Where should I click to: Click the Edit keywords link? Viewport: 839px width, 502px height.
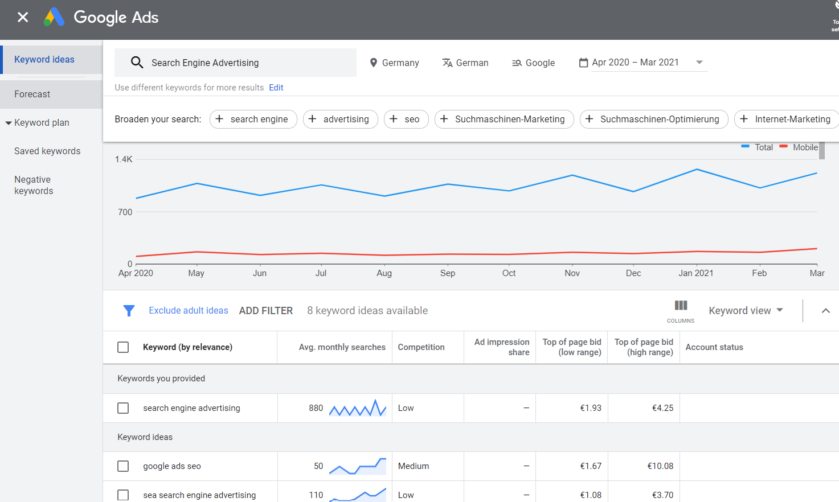tap(276, 88)
